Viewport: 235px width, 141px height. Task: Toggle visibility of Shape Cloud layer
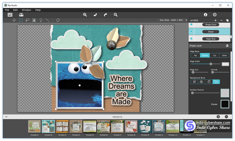[x=192, y=25]
